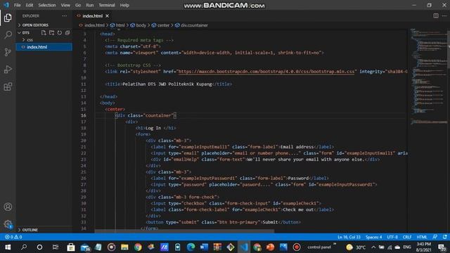Click New File icon in DTS folder
This screenshot has width=450, height=253.
coord(44,33)
